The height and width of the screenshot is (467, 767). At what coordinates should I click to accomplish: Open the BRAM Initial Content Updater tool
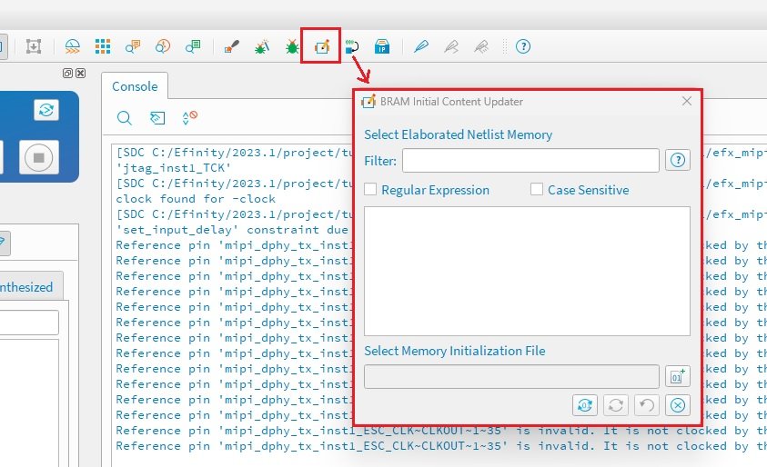(322, 46)
